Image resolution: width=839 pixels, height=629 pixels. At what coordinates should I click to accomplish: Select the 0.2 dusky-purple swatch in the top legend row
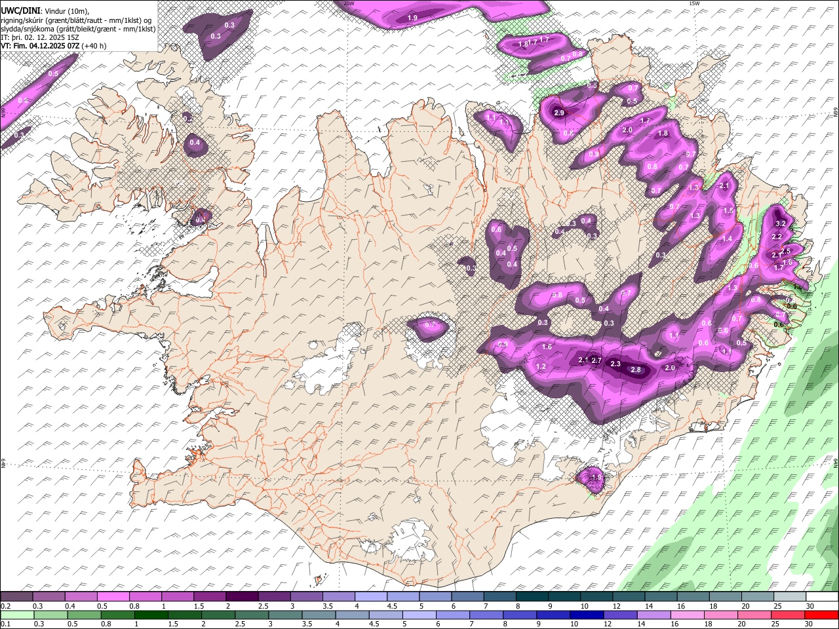[x=16, y=597]
